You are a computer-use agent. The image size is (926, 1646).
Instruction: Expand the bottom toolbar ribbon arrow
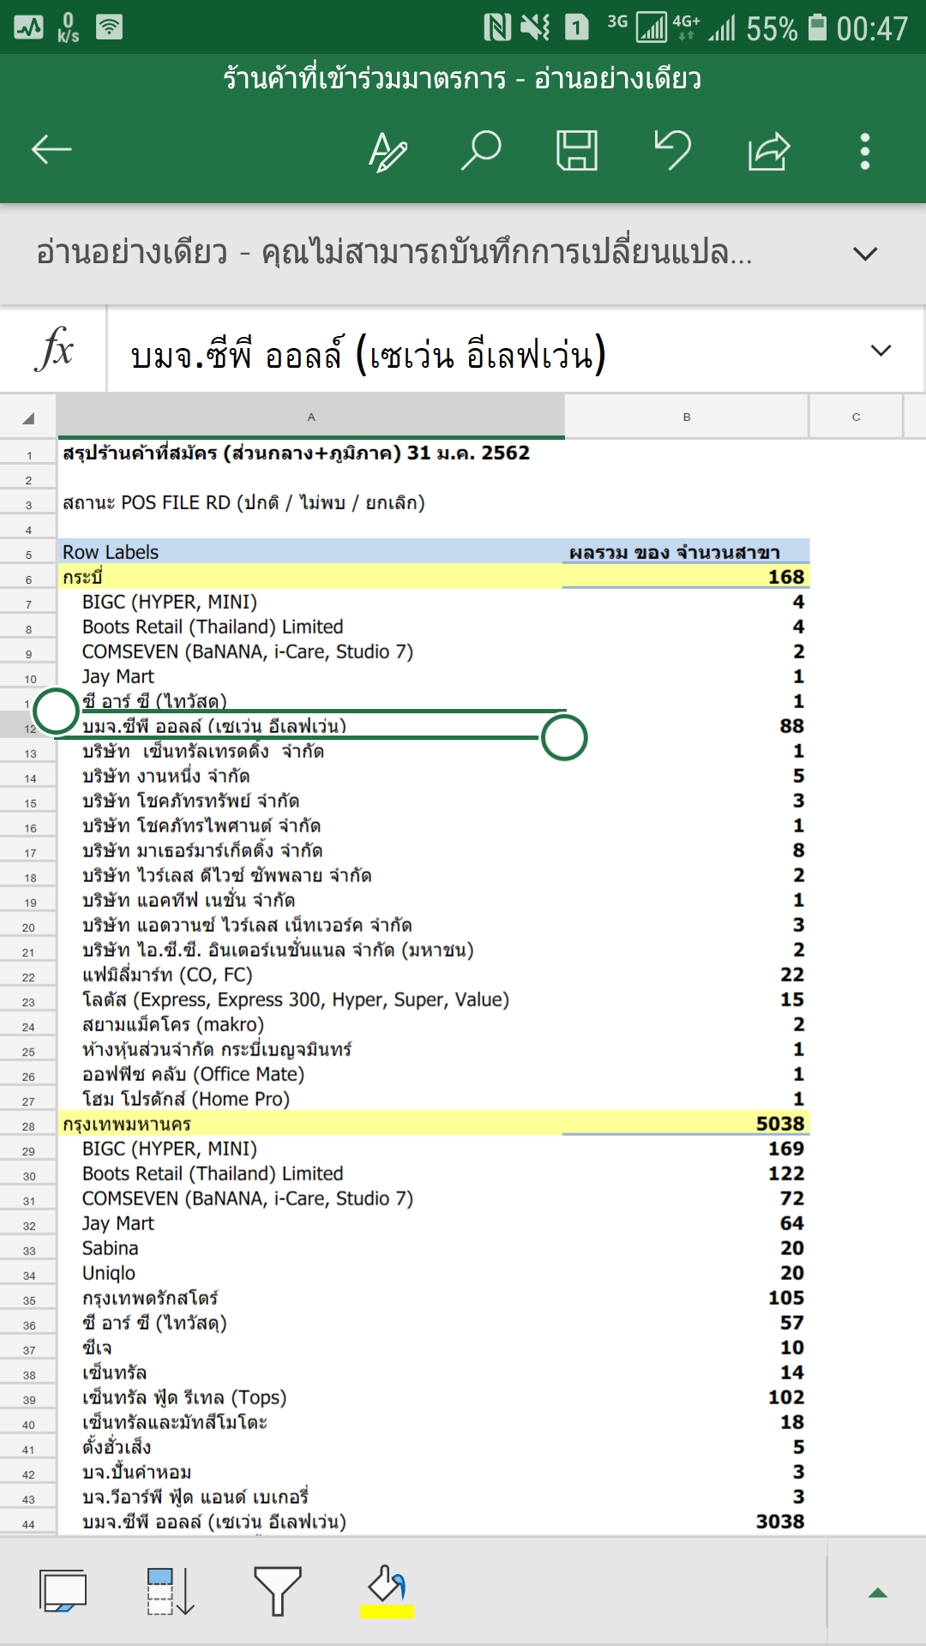tap(877, 1593)
